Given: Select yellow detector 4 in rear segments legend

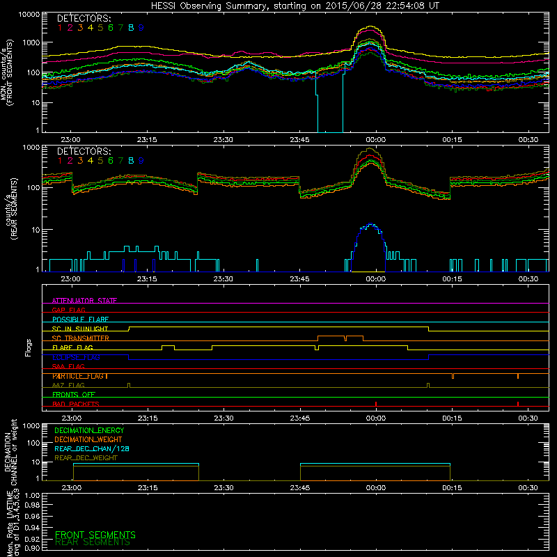Looking at the screenshot, I should [91, 161].
